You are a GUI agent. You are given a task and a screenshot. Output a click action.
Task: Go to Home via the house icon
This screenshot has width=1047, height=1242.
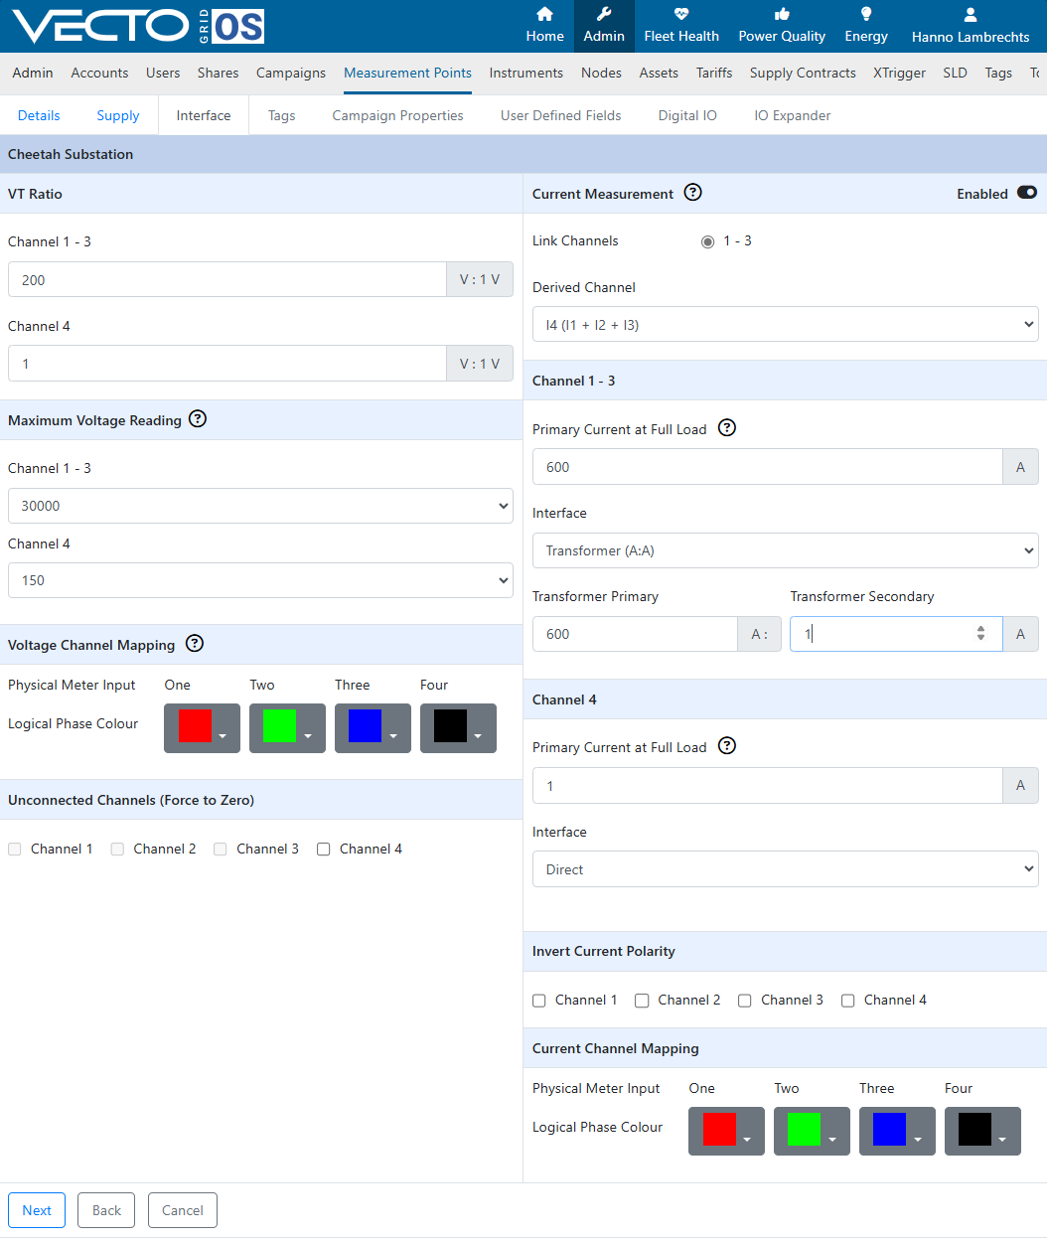(544, 14)
